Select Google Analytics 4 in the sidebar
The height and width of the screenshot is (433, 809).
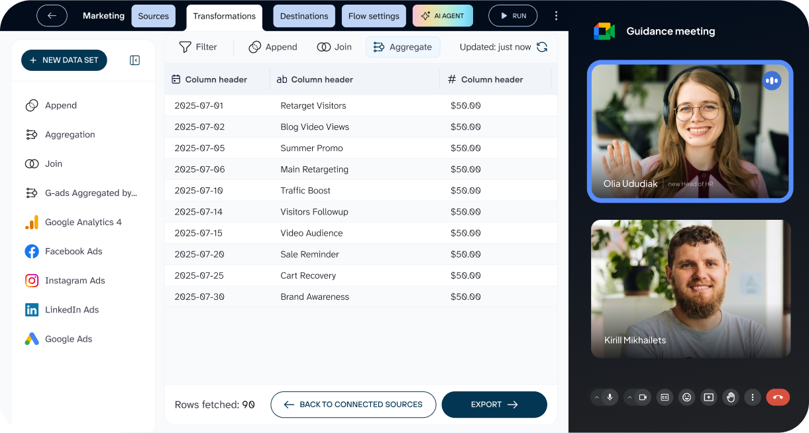point(83,222)
